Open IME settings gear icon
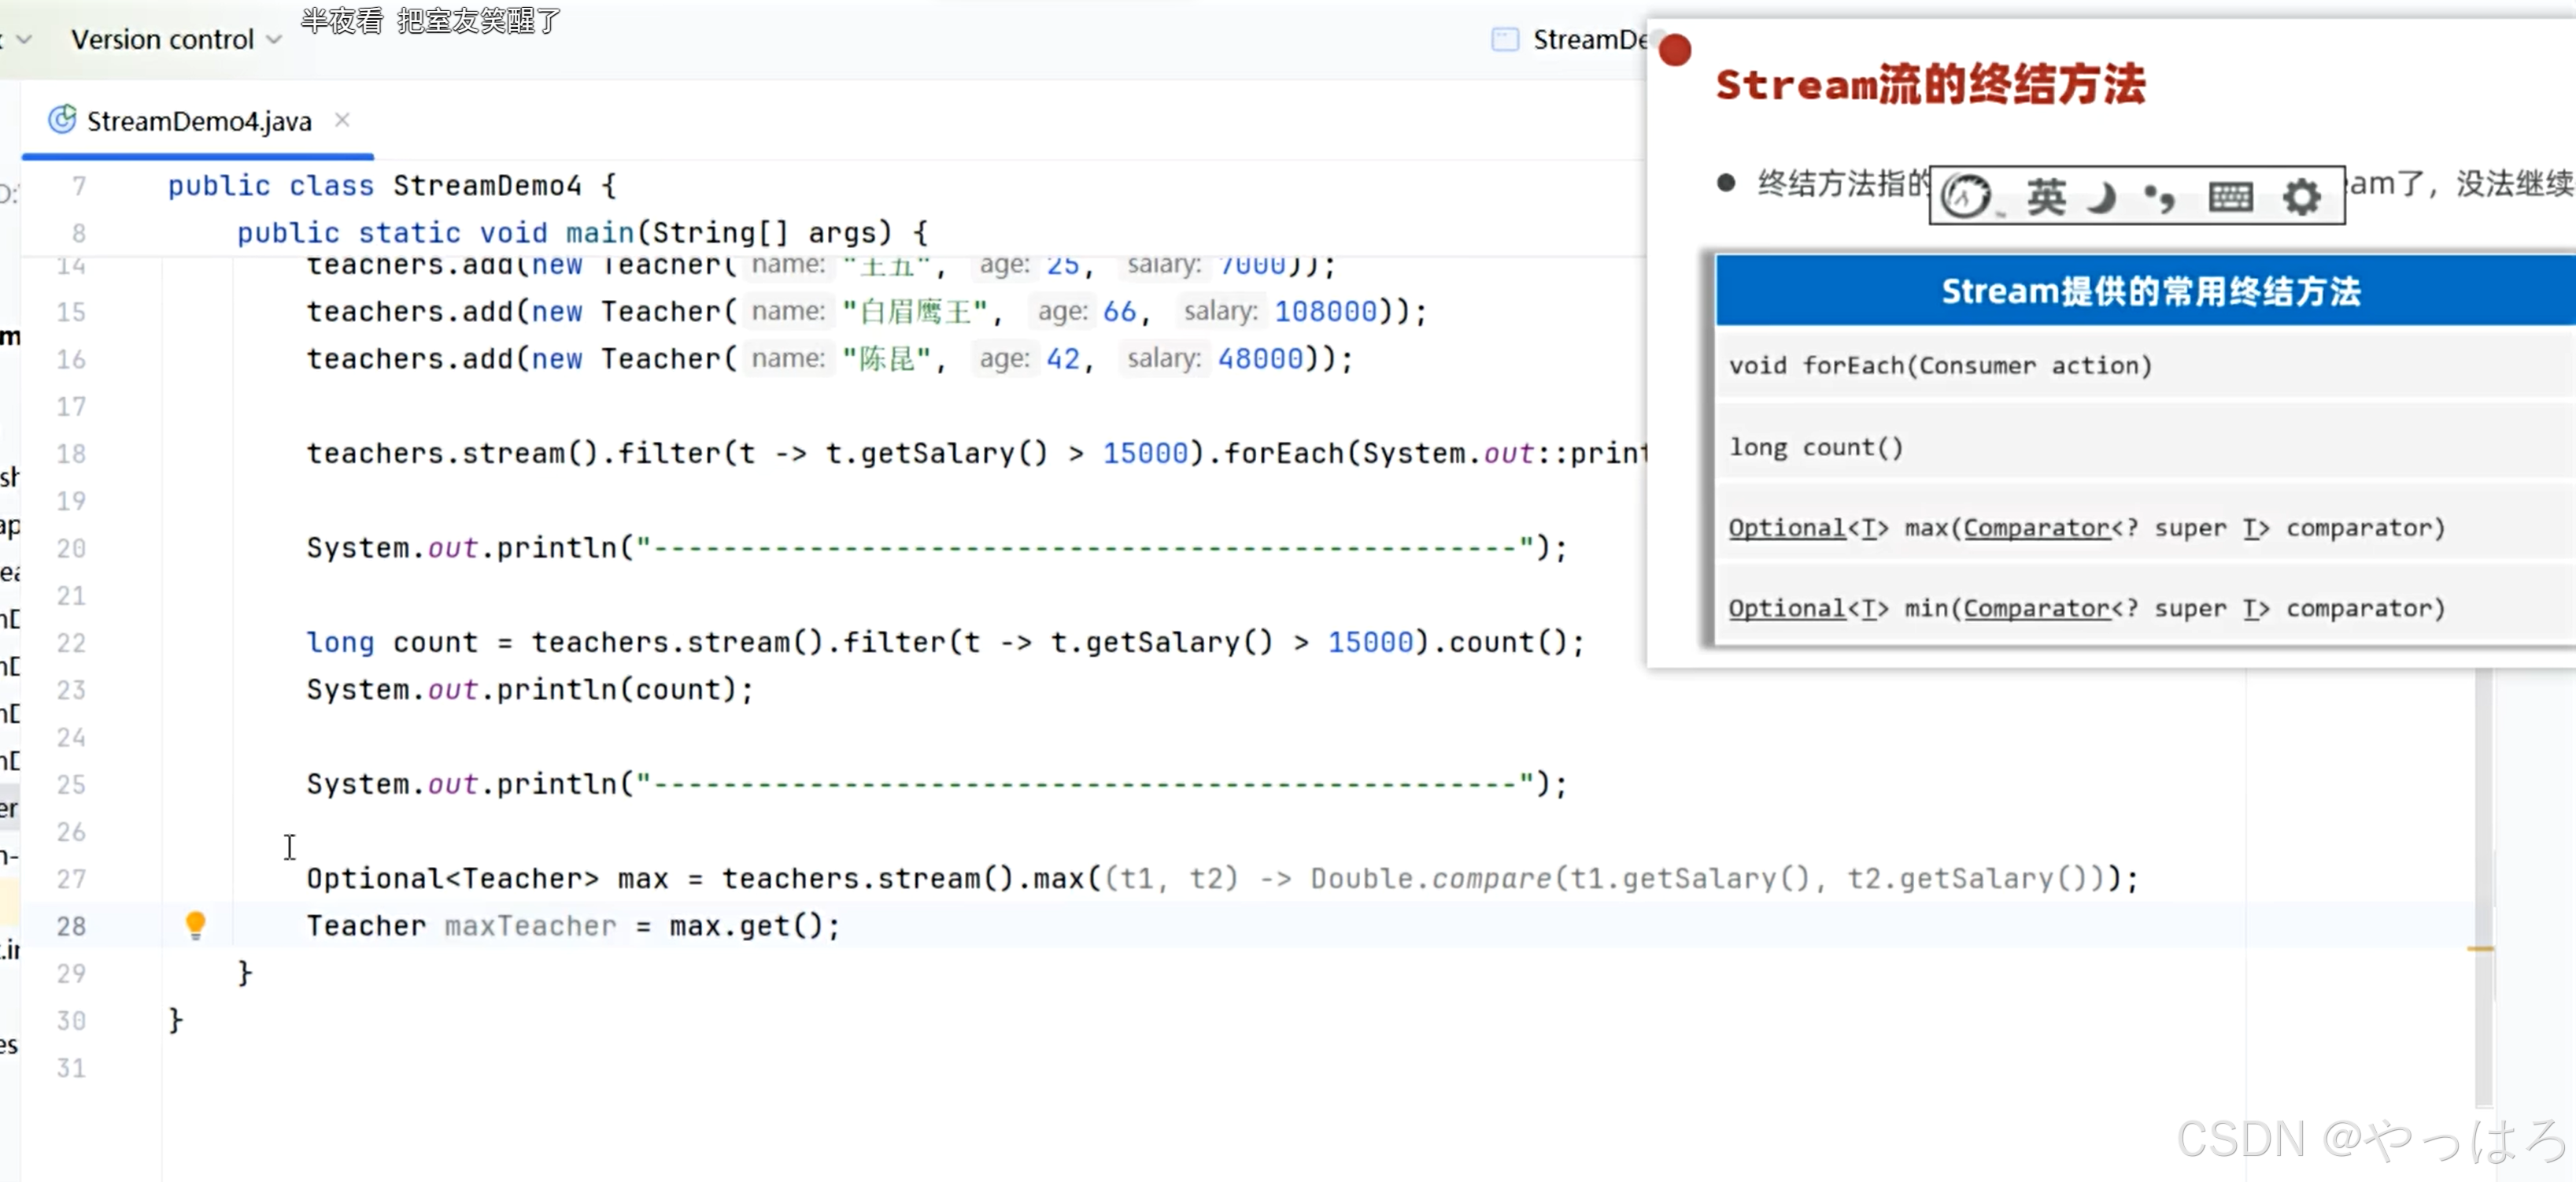 coord(2301,196)
